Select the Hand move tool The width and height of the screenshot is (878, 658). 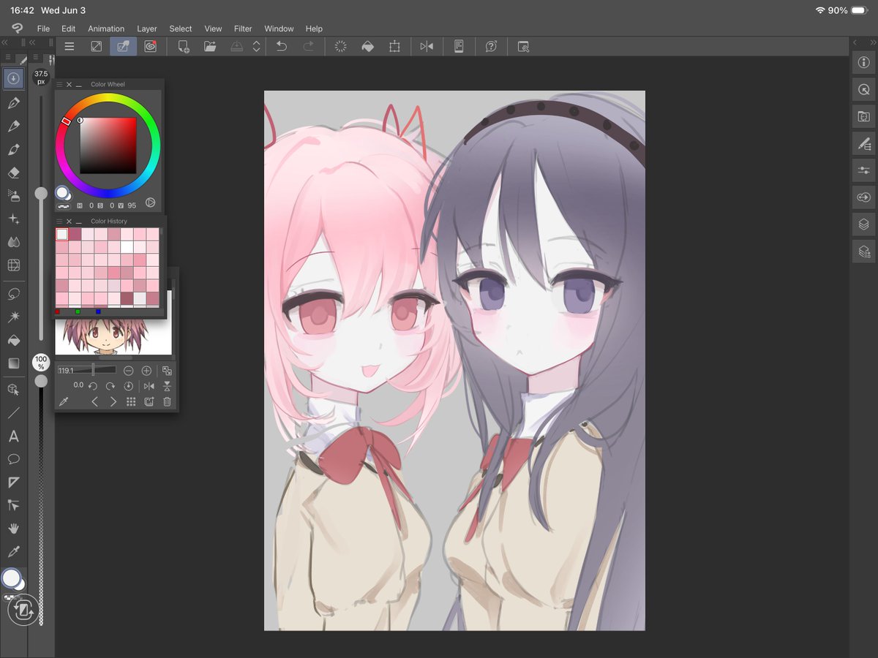13,528
